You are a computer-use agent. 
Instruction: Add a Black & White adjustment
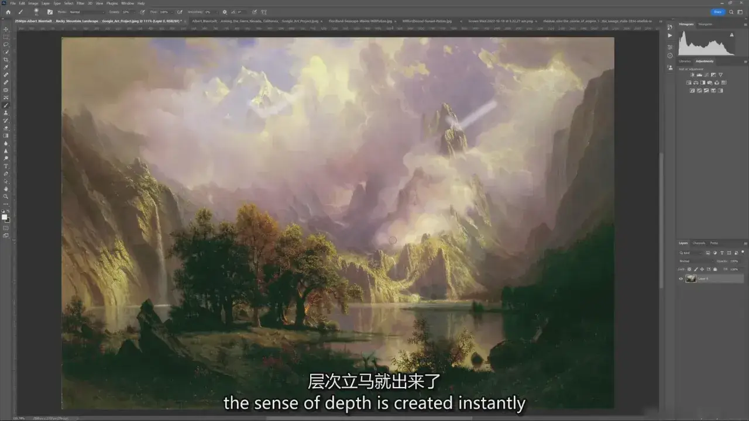point(703,82)
